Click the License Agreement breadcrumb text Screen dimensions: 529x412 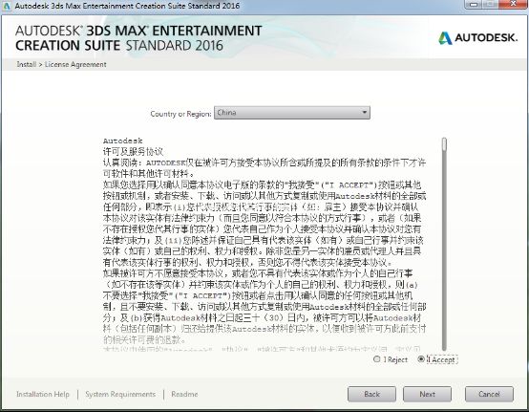75,64
